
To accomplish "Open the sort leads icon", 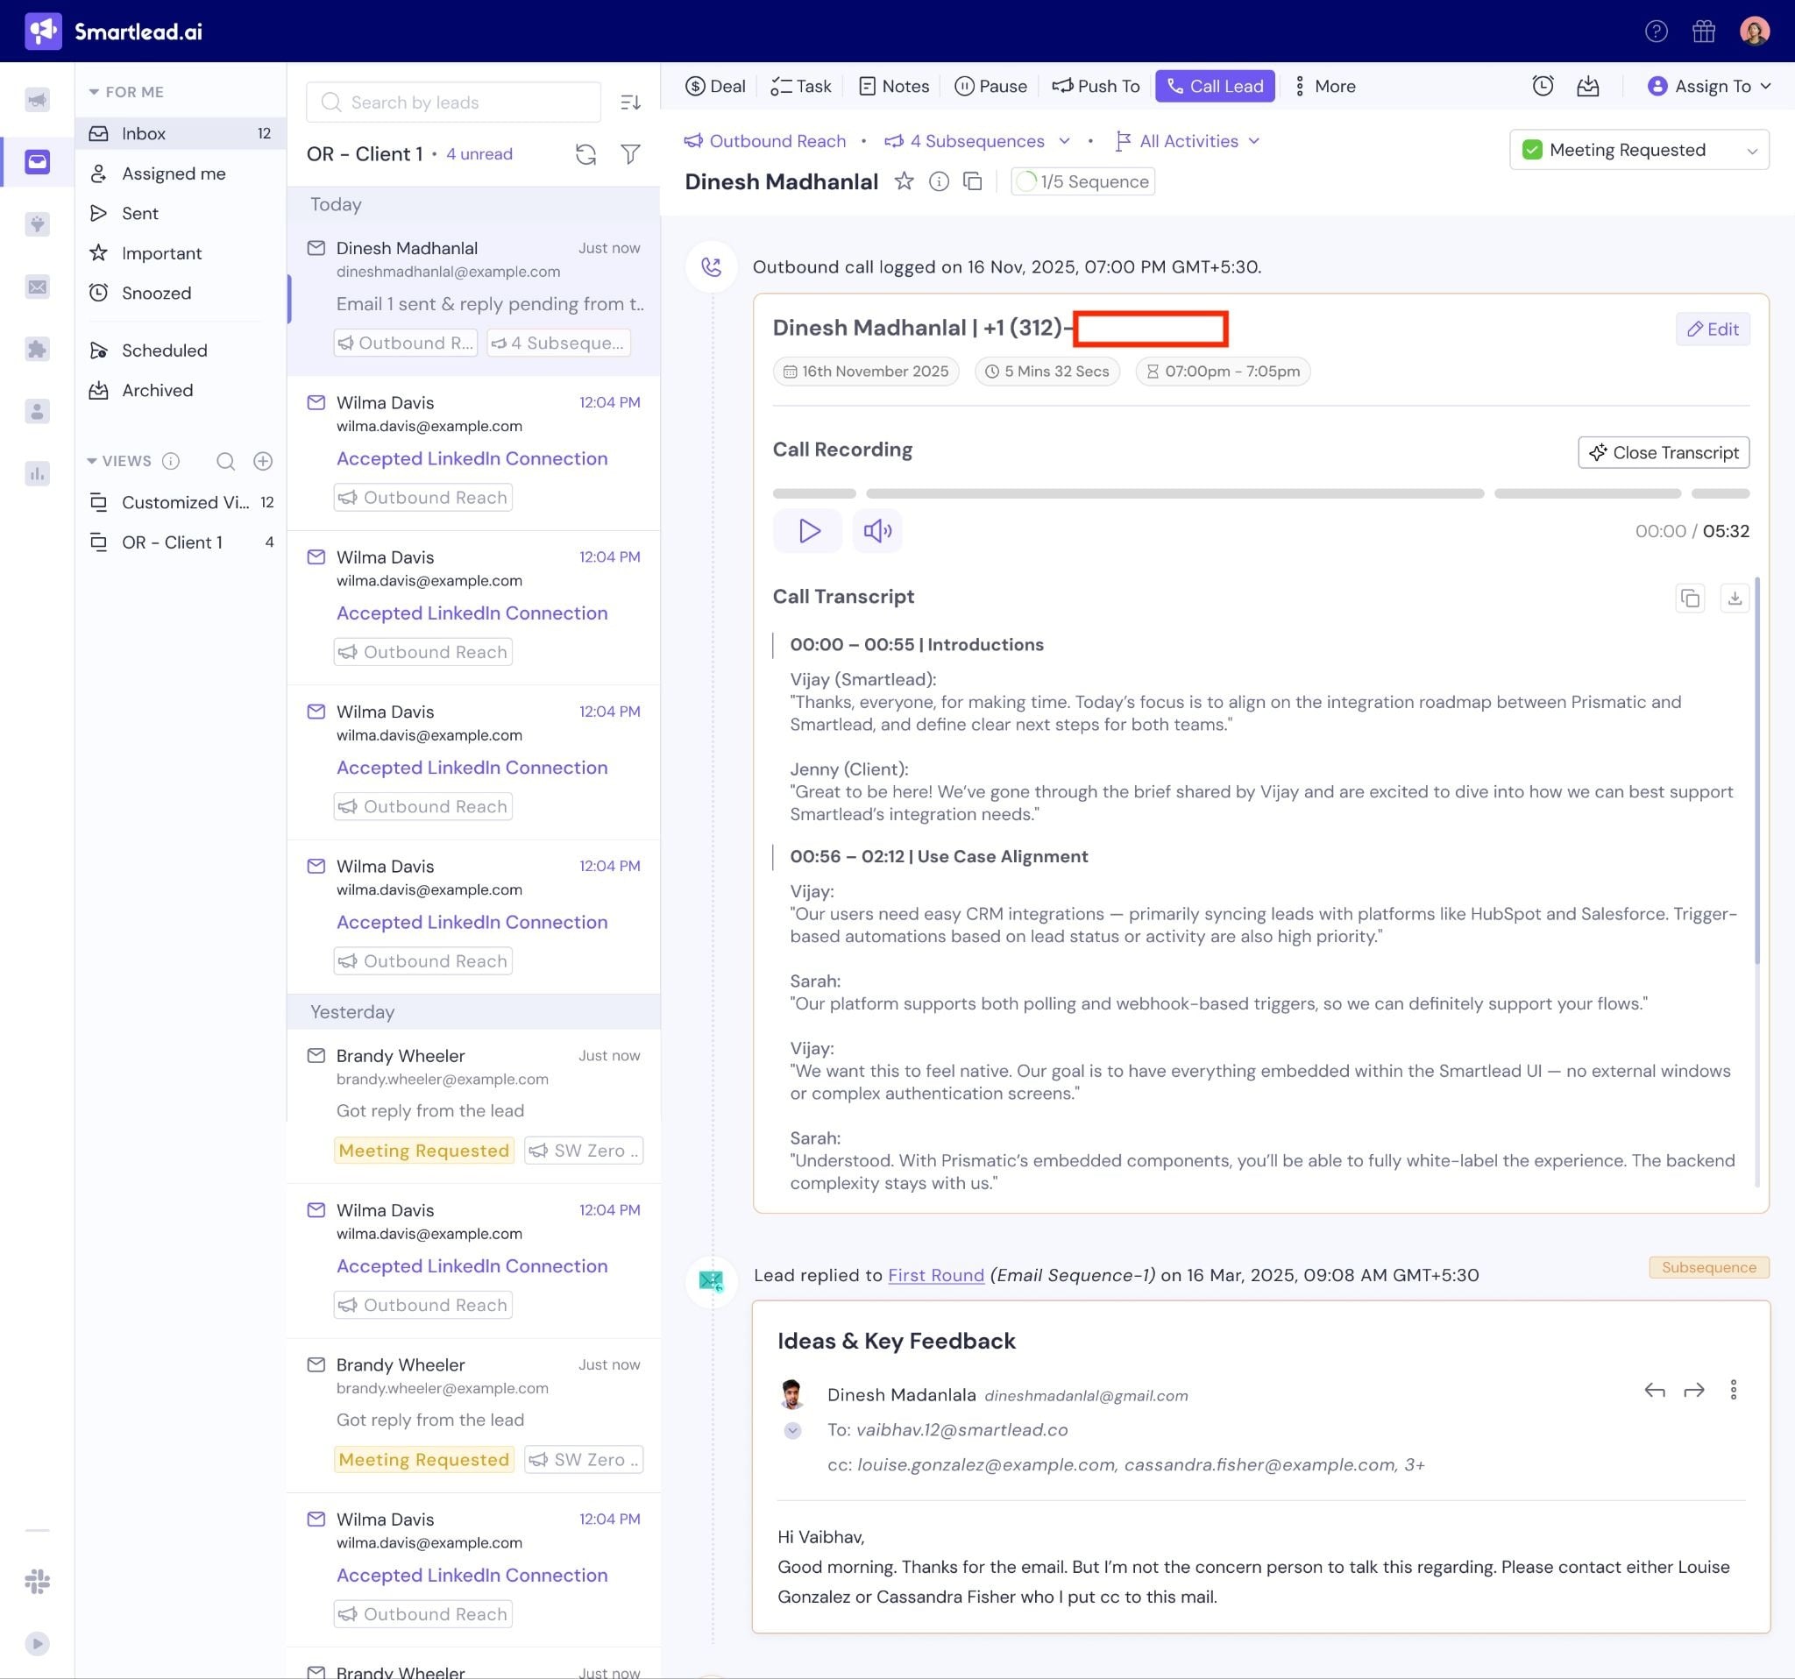I will click(630, 102).
